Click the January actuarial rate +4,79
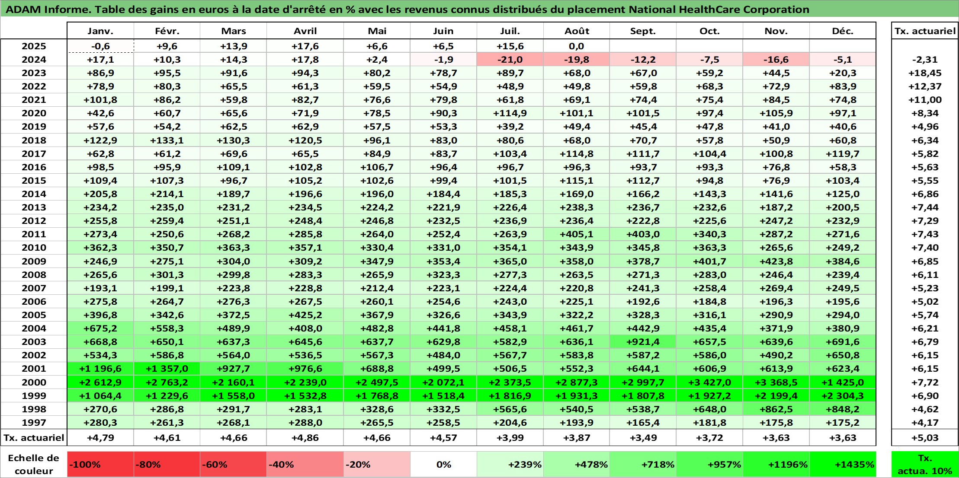 [x=100, y=438]
